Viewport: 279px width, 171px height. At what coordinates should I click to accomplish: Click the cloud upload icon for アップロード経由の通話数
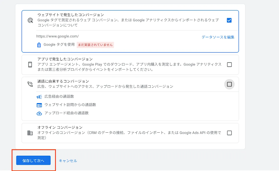point(39,114)
